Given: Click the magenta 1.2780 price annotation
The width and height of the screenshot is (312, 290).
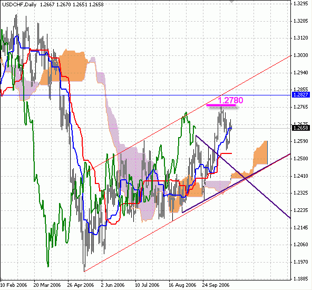Looking at the screenshot, I should point(230,100).
